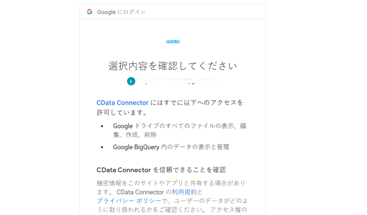367x215 pixels.
Task: Click the bullet dot before Google BigQuery
Action: coord(102,147)
